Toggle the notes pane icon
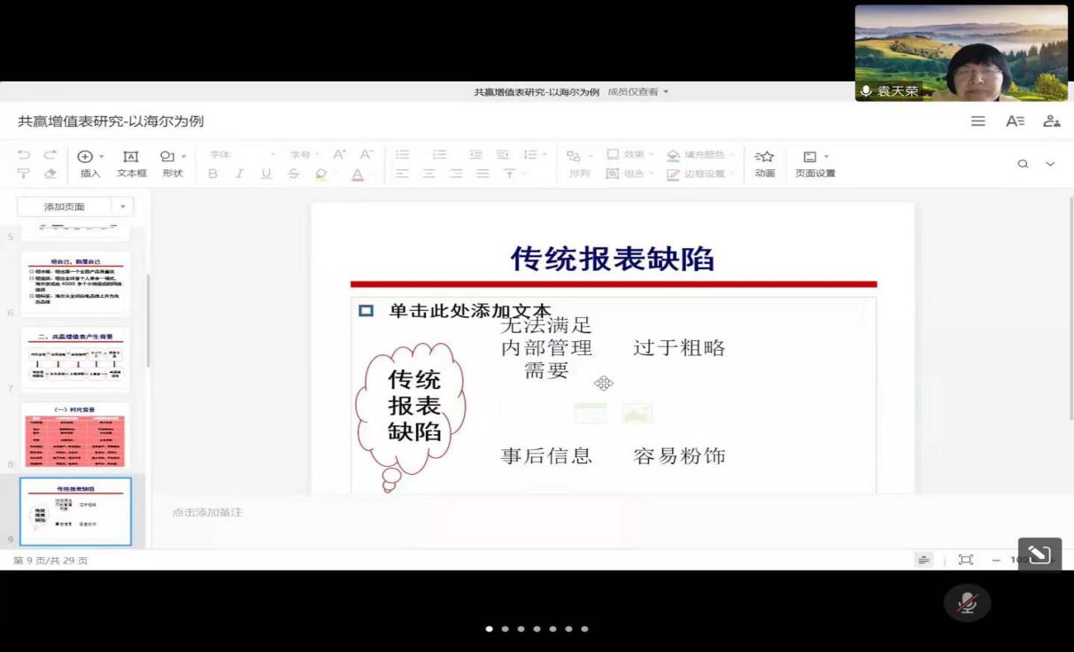1074x652 pixels. coord(923,559)
